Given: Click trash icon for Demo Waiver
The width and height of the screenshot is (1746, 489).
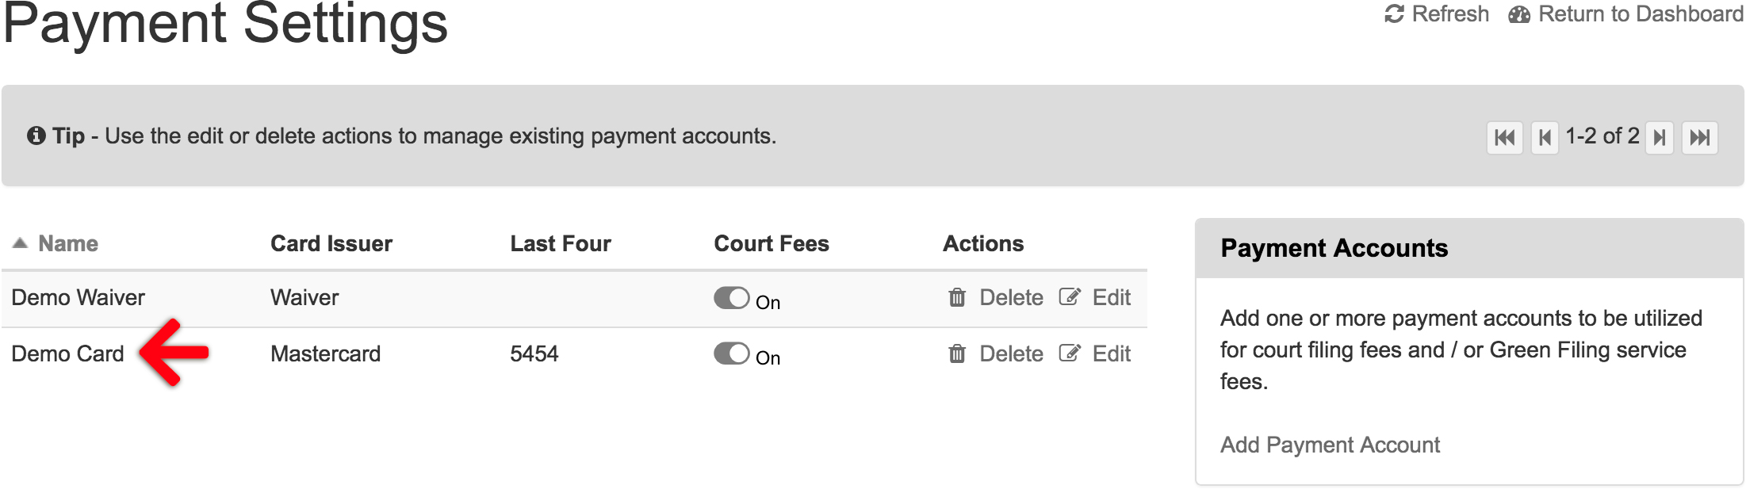Looking at the screenshot, I should point(957,297).
